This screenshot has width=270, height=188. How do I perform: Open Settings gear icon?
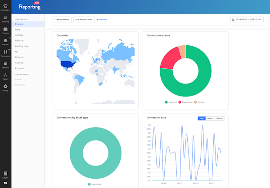5,87
